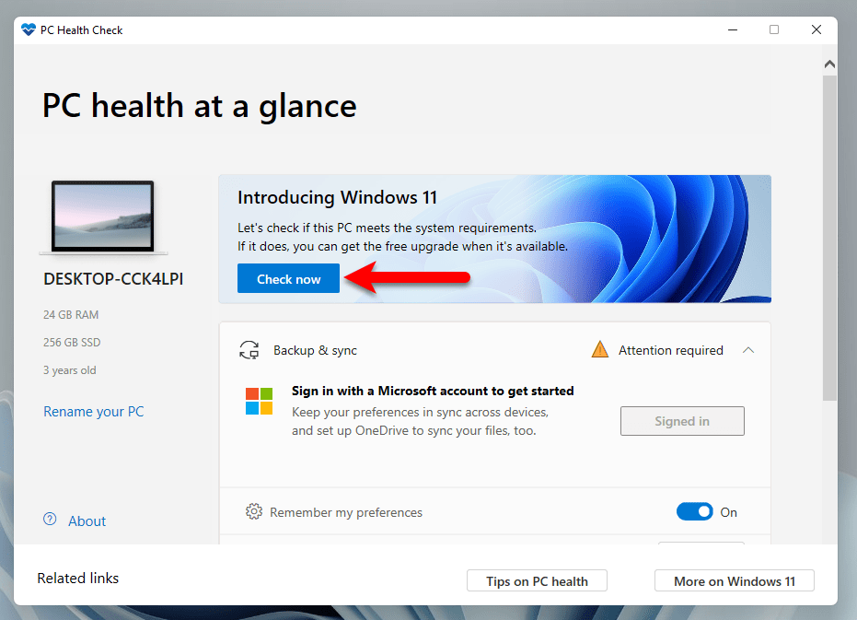857x620 pixels.
Task: Collapse the Backup & sync section chevron
Action: click(748, 350)
